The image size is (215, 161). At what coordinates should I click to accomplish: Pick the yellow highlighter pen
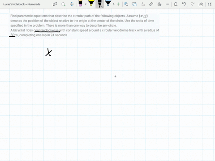(91, 3)
